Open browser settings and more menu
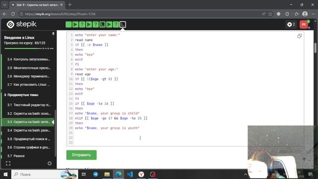This screenshot has width=318, height=179. pos(314,14)
